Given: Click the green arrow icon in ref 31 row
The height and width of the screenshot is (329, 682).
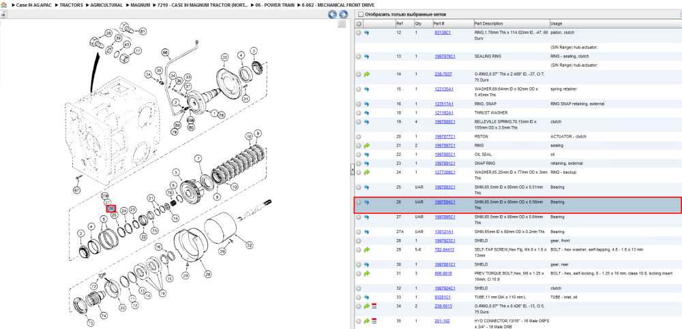Looking at the screenshot, I should click(x=366, y=273).
